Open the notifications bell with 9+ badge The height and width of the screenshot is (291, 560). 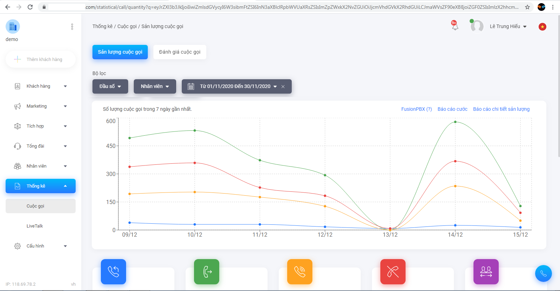click(x=455, y=26)
